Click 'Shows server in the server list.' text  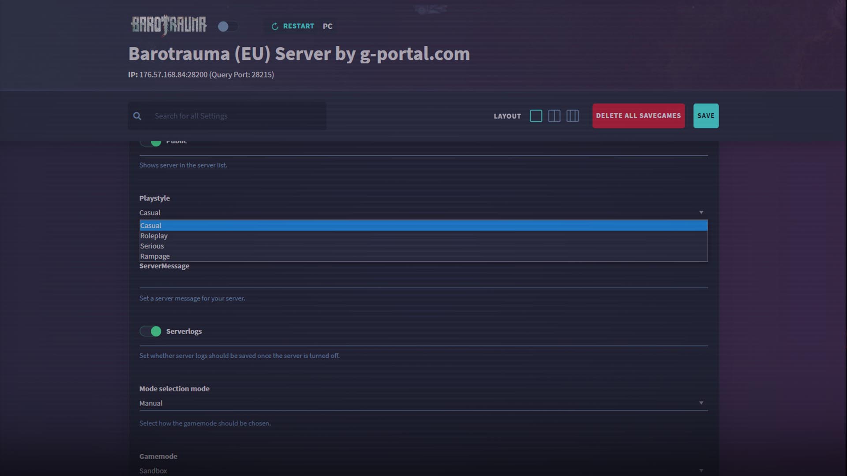[x=183, y=165]
